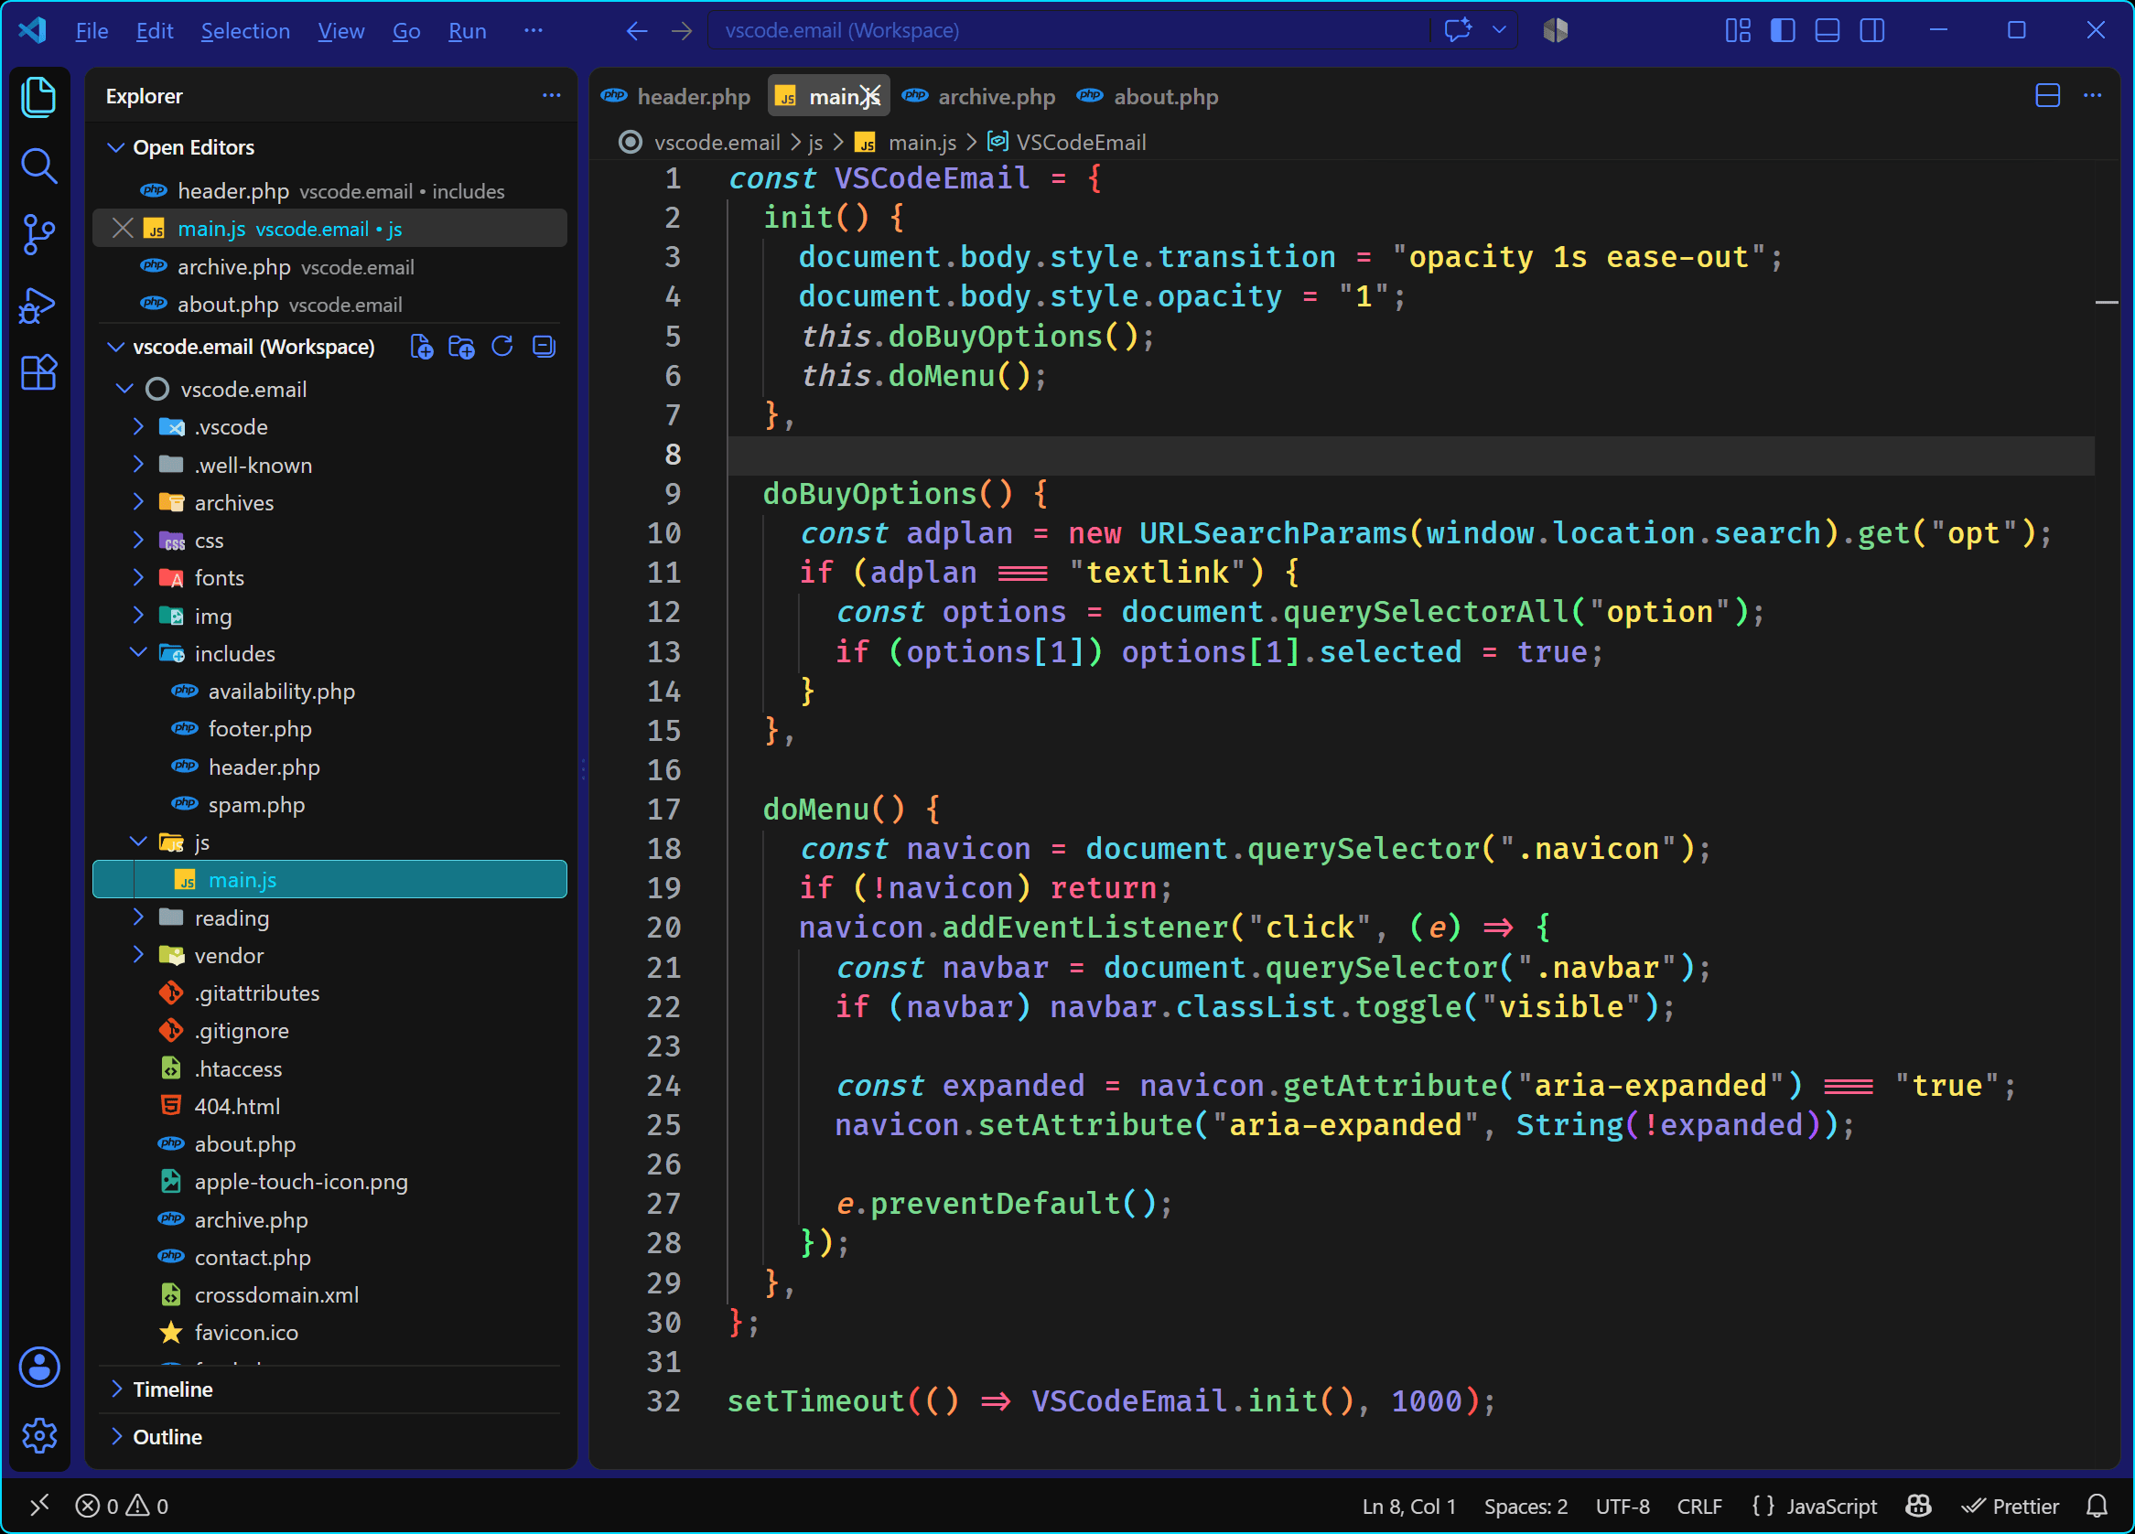This screenshot has height=1534, width=2135.
Task: Close the main.js editor tab
Action: point(872,96)
